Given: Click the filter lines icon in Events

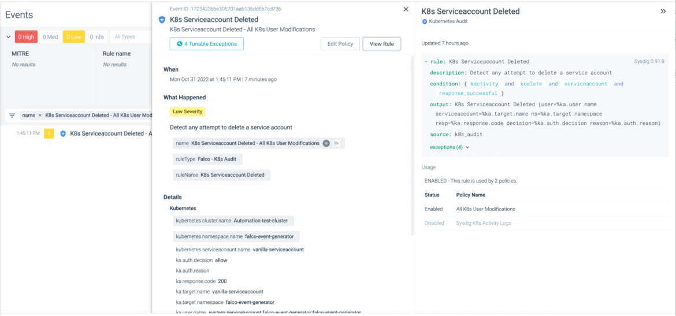Looking at the screenshot, I should point(12,116).
